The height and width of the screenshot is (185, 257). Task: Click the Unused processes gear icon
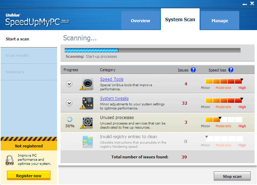click(x=87, y=122)
